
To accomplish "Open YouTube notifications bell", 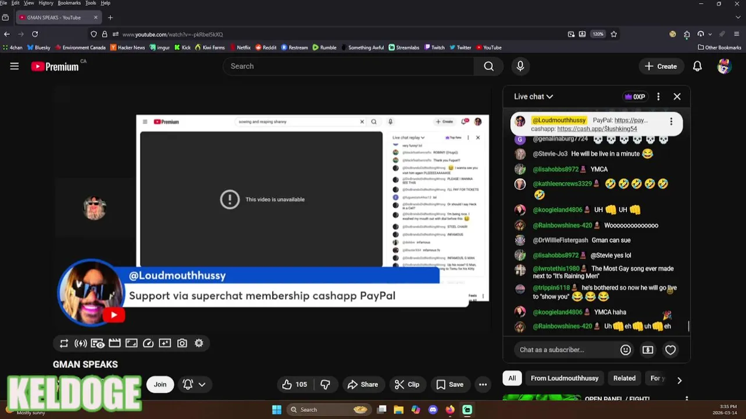I will [697, 66].
